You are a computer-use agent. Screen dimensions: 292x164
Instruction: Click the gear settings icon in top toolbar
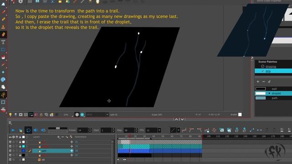21,2
